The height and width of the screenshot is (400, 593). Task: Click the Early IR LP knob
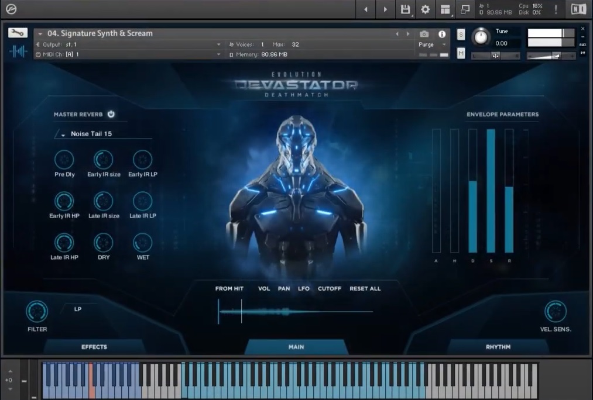(143, 160)
